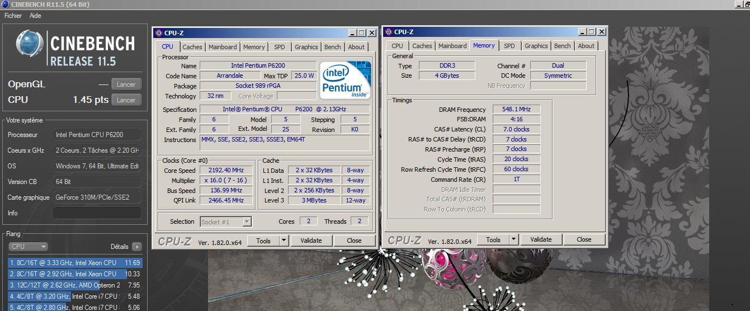Click the Processeur value Intel Pentium CPU P6200
Viewport: 750px width, 311px height.
point(97,135)
